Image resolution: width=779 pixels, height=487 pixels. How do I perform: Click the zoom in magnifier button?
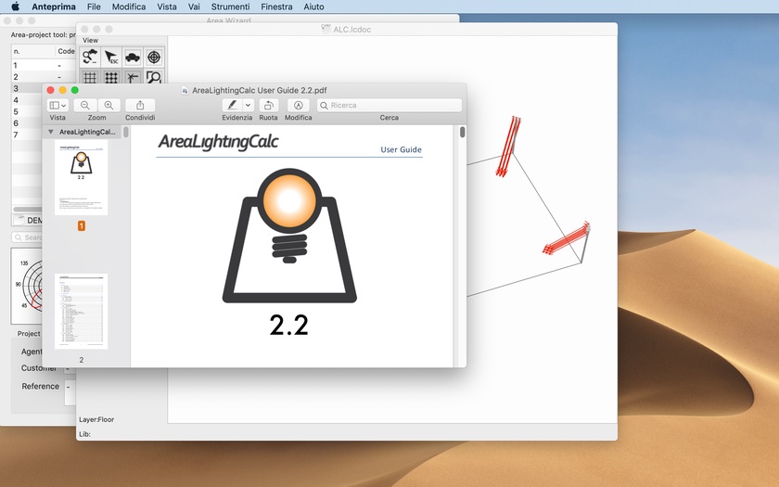(x=109, y=106)
